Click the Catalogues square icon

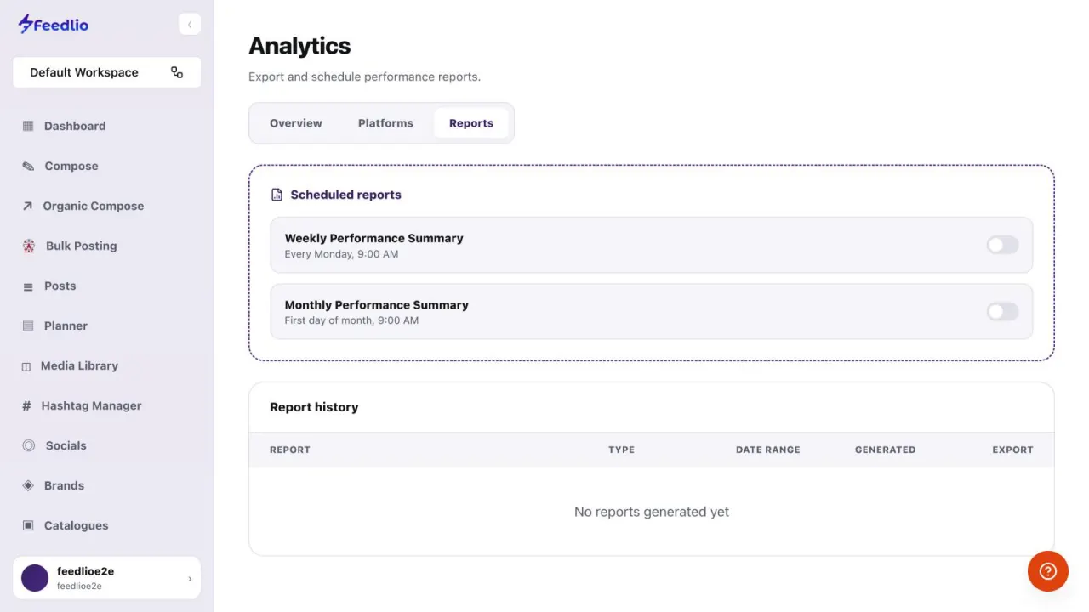(28, 525)
